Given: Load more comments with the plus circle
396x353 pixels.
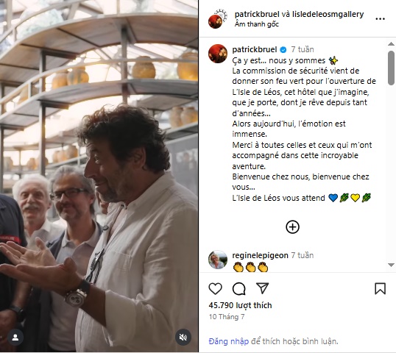Looking at the screenshot, I should [292, 227].
